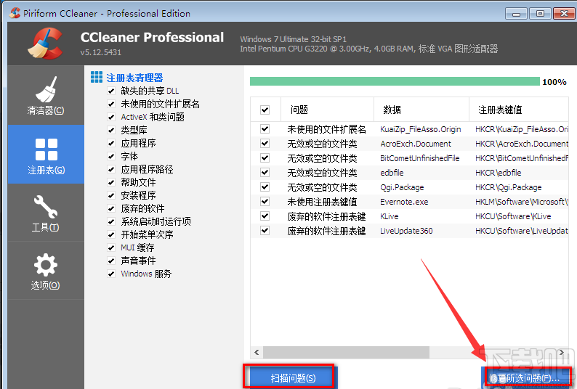Toggle 缺失的共享 DLL checkbox
The image size is (577, 389).
coord(111,91)
